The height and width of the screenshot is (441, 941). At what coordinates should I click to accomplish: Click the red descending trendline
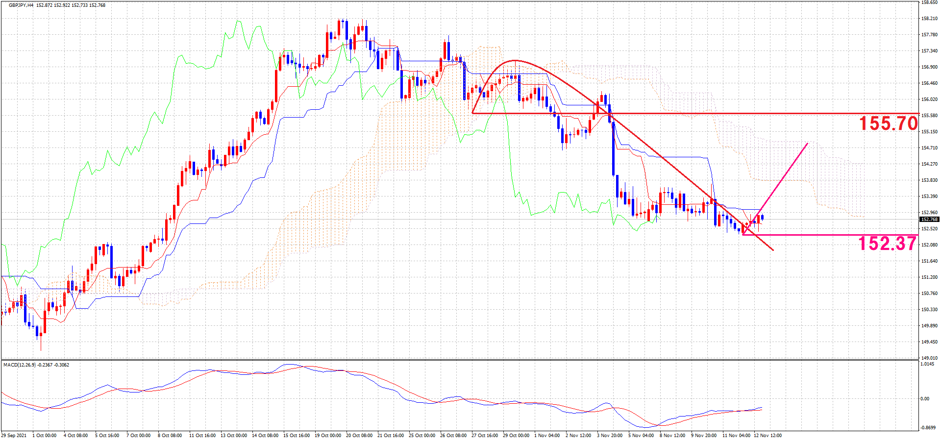coord(662,158)
